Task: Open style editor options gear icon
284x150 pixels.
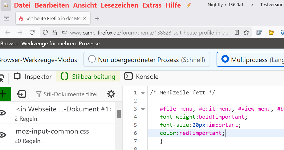Action: (111, 94)
